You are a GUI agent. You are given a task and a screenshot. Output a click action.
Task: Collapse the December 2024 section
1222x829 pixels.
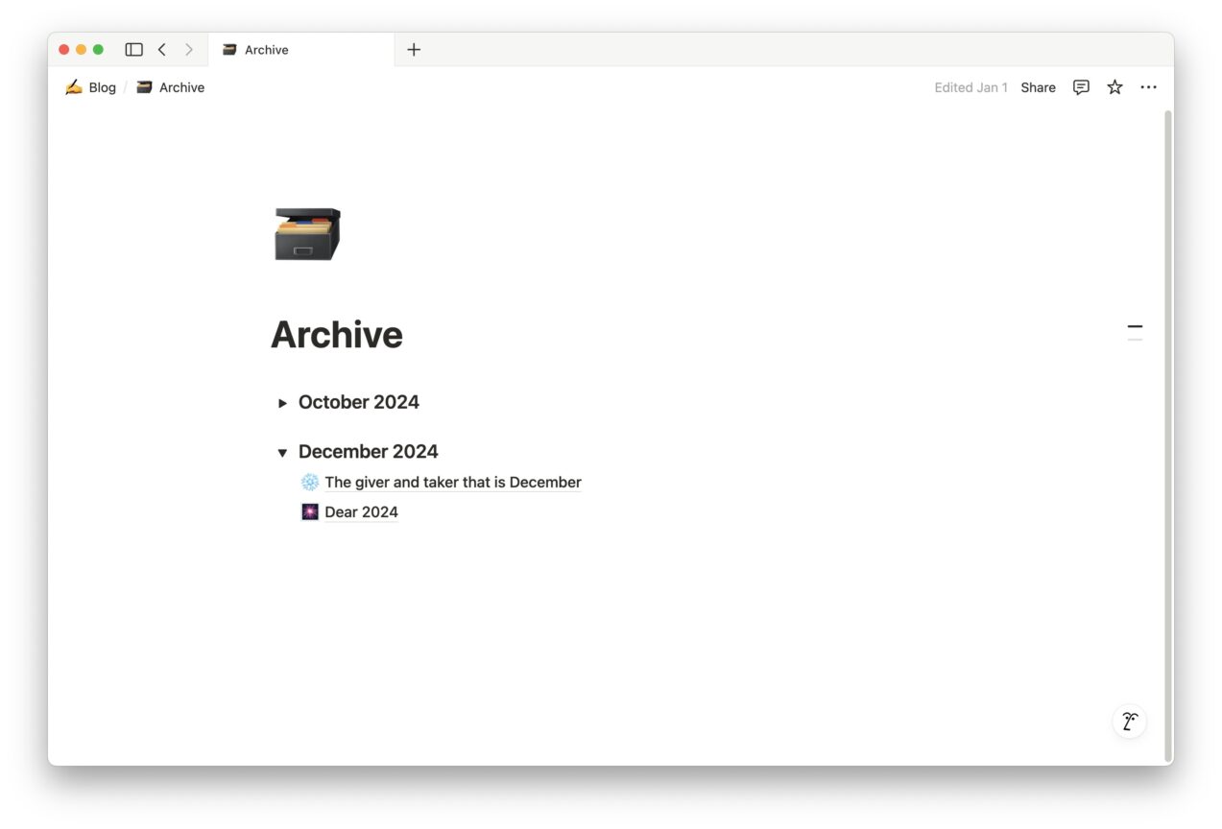click(282, 452)
